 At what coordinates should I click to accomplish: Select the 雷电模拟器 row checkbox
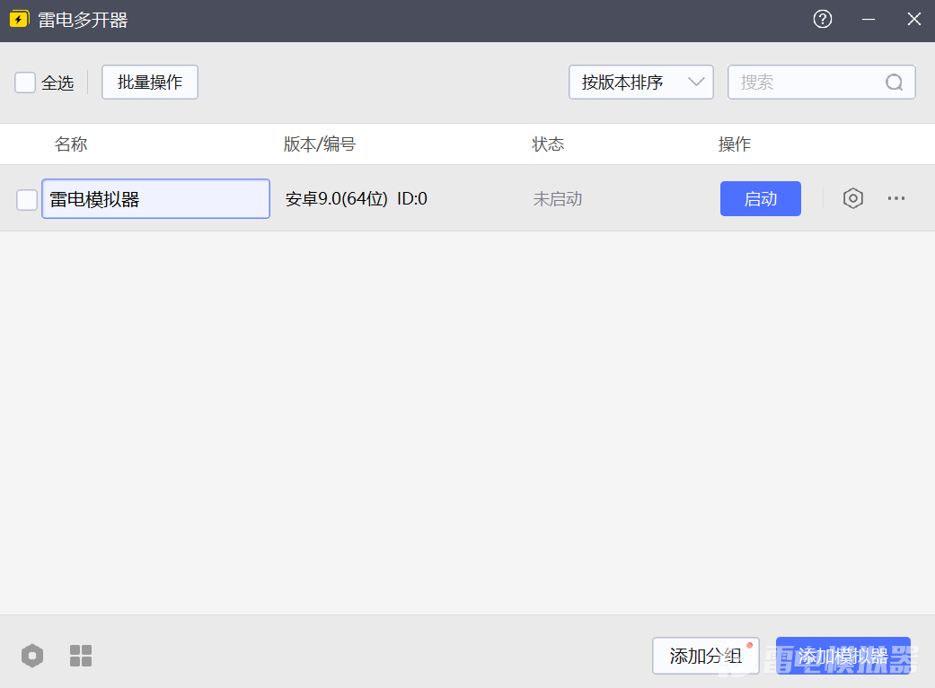pos(27,199)
